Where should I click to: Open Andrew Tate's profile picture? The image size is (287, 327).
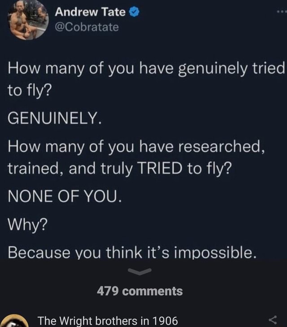(x=28, y=20)
